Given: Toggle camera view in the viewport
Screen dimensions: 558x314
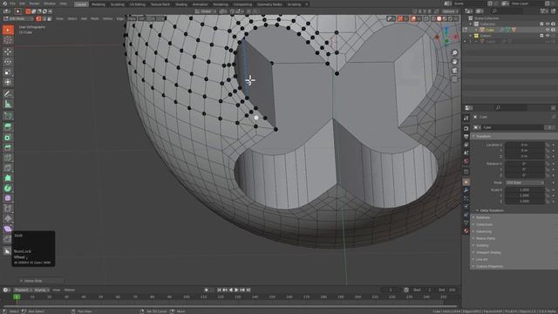Looking at the screenshot, I should point(454,71).
